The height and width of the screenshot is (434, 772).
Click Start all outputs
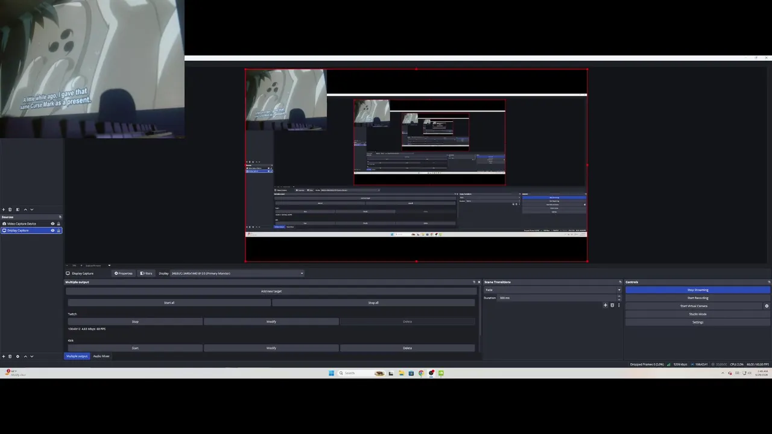click(169, 303)
